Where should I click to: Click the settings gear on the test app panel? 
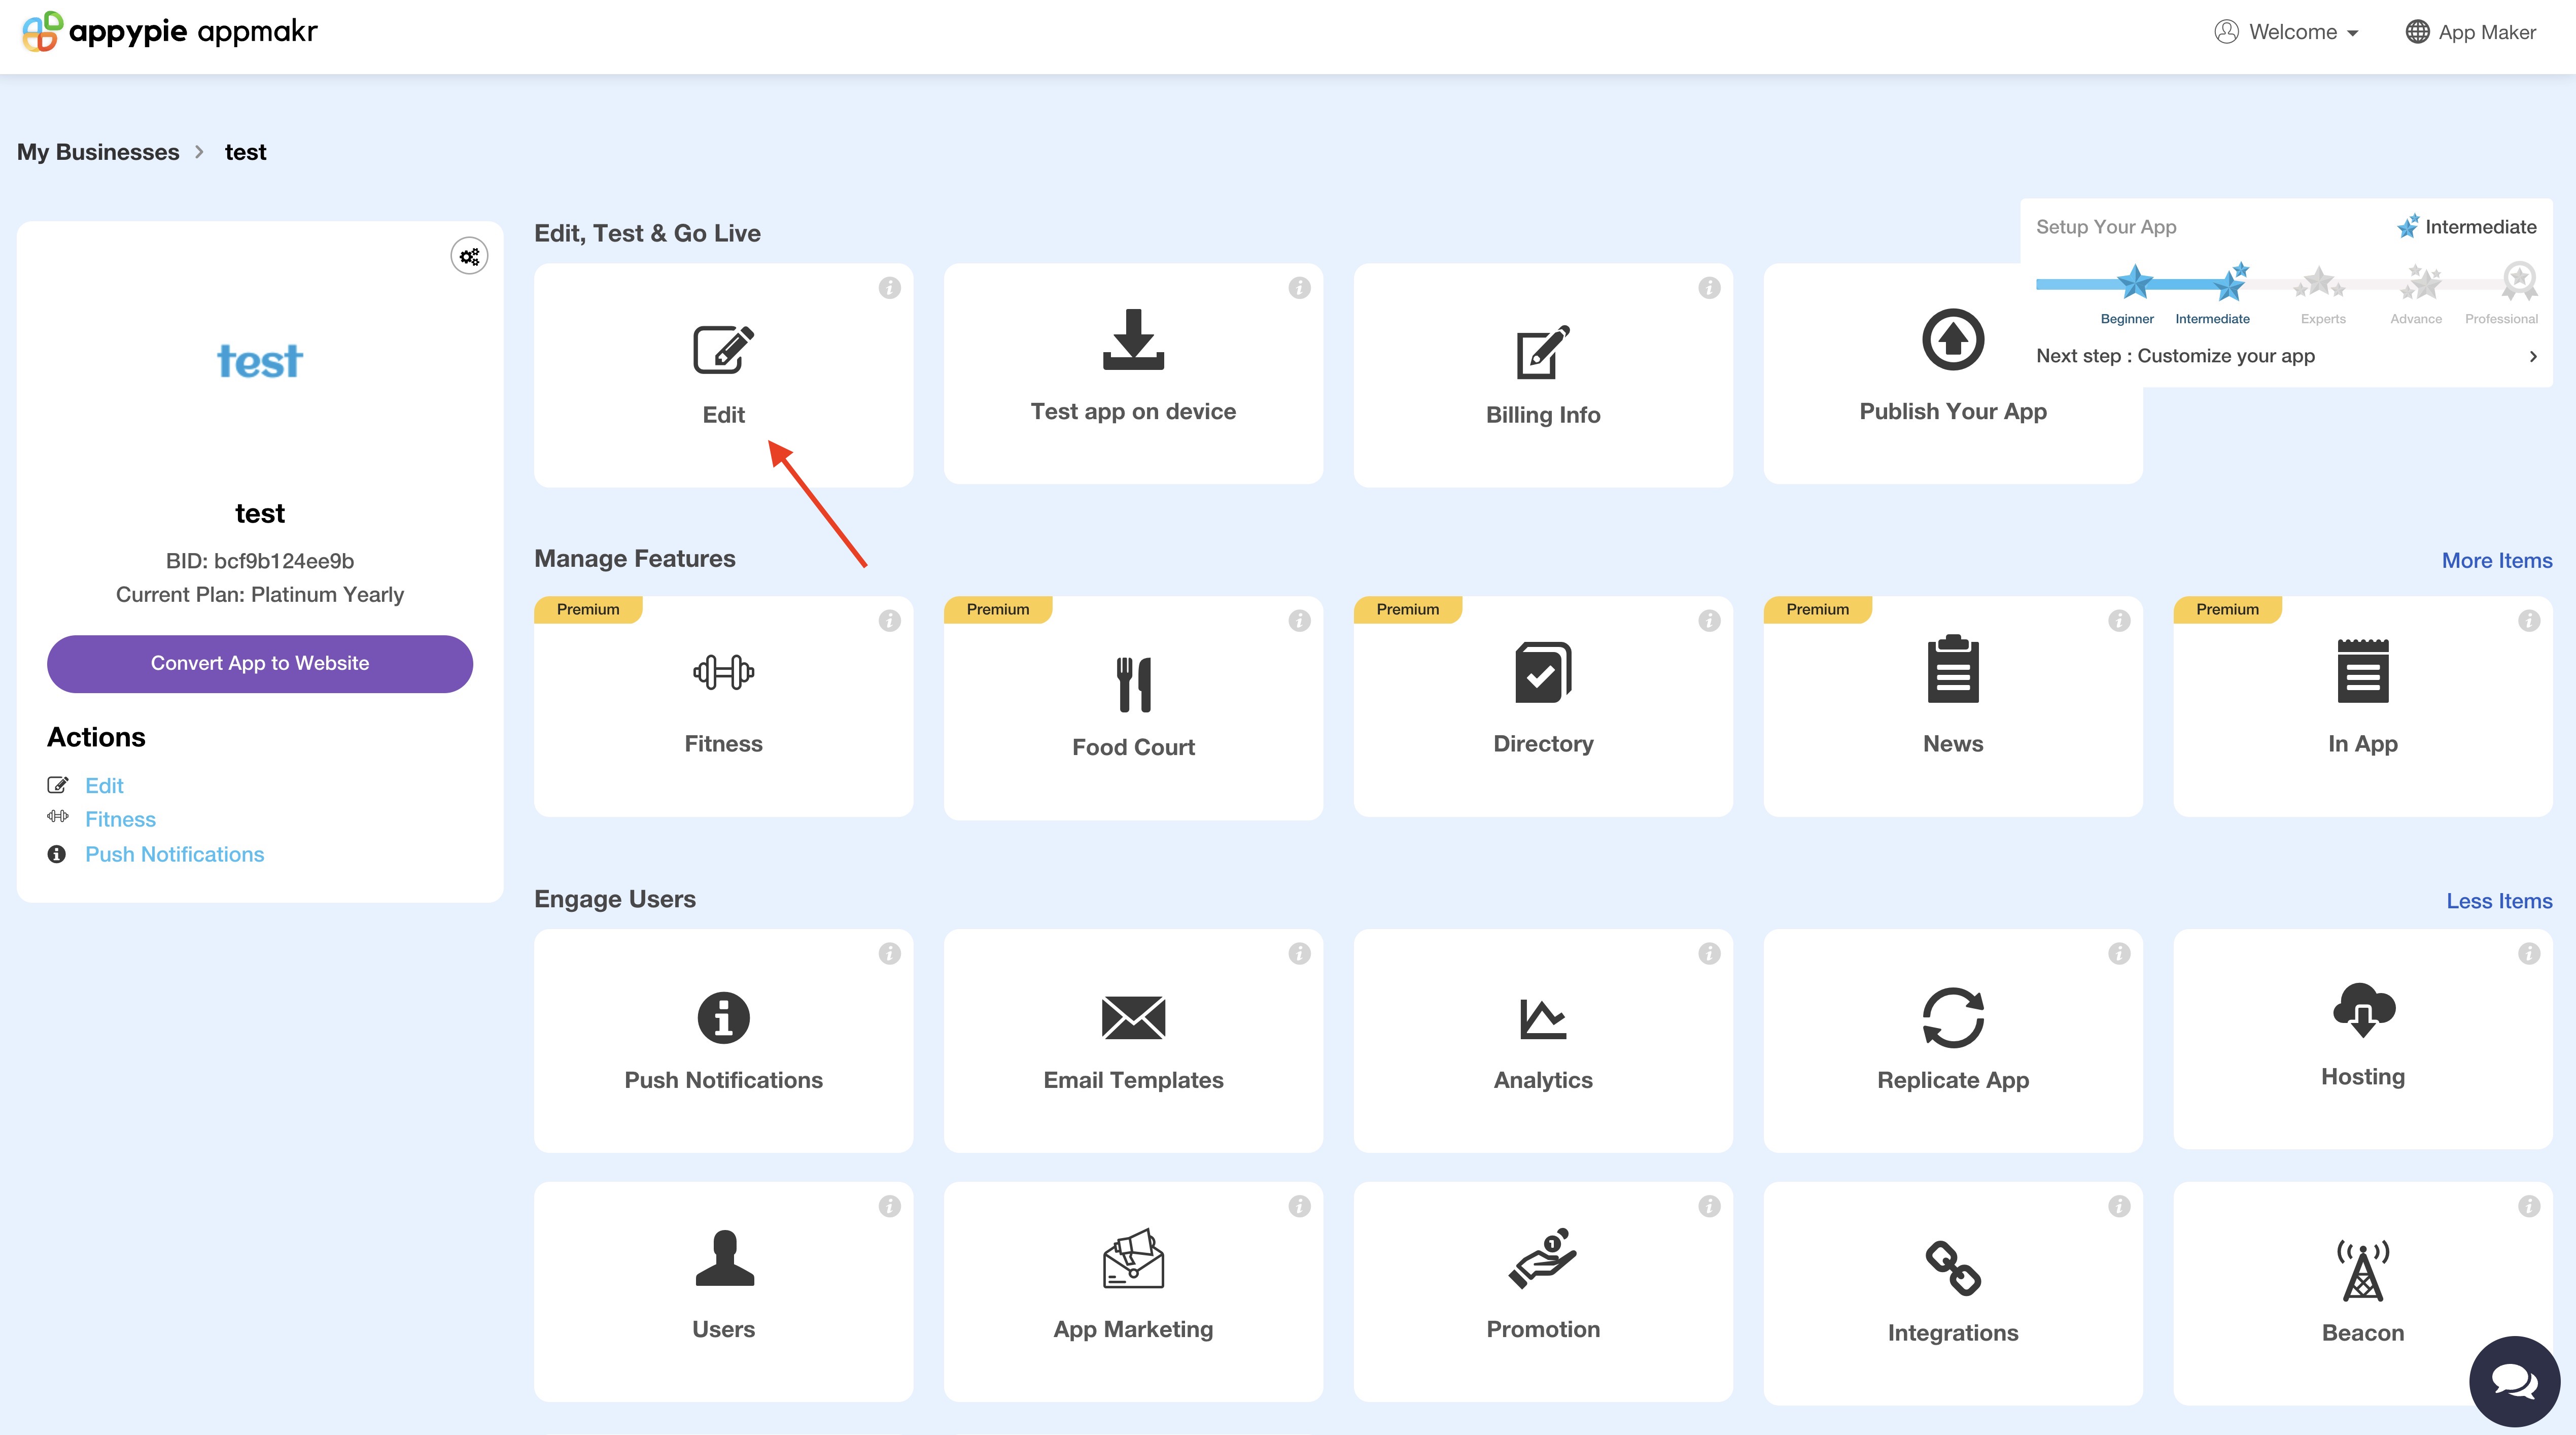tap(469, 257)
